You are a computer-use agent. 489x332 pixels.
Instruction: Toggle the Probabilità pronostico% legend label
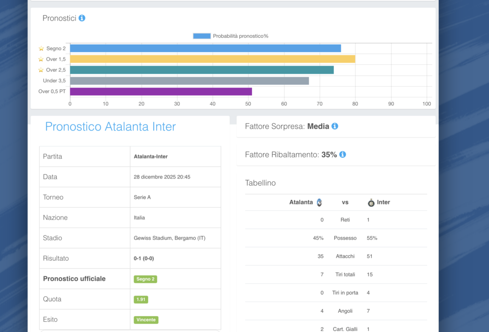pyautogui.click(x=240, y=36)
